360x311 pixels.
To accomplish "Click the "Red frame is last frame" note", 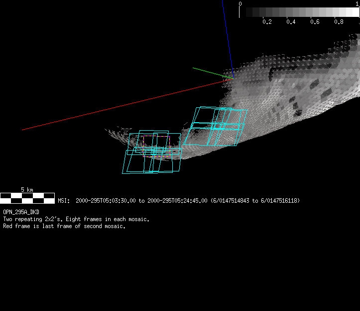I will (x=64, y=226).
